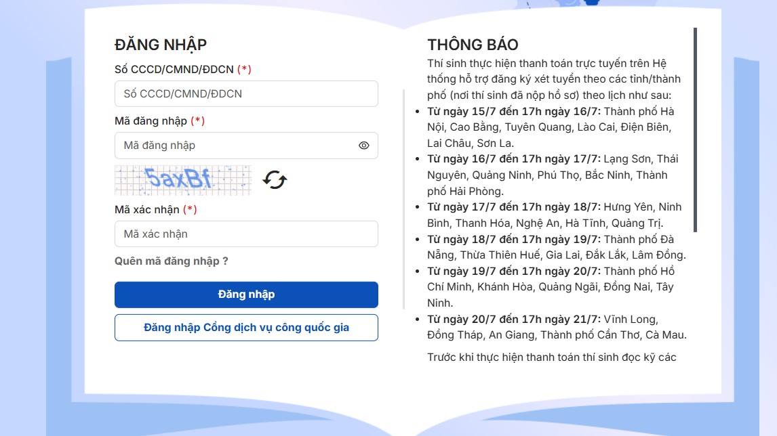
Task: Click the 'Mã xác nhận (*)' label
Action: coord(155,209)
